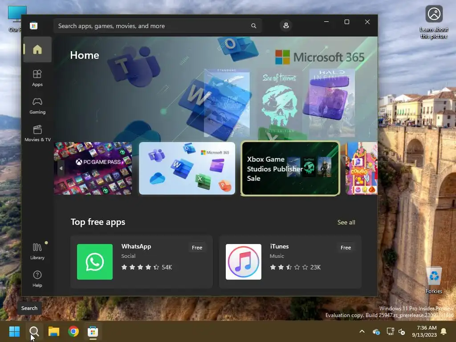Open Xbox Game Studios Publisher Sale card
This screenshot has width=456, height=342.
pyautogui.click(x=290, y=168)
